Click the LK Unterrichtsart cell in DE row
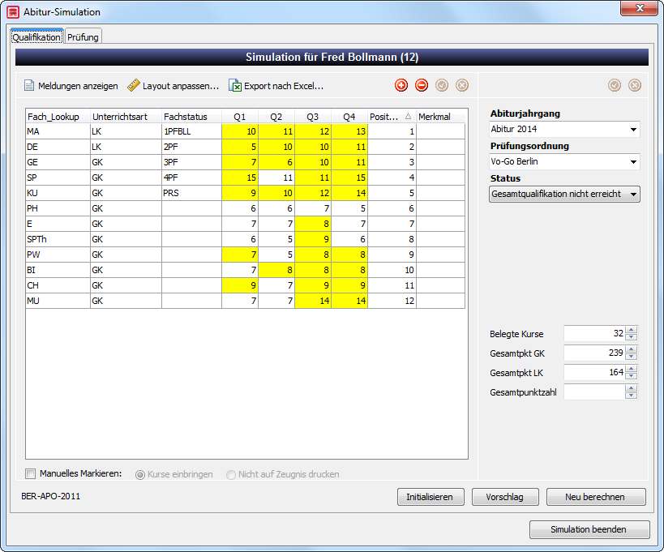 pyautogui.click(x=126, y=147)
